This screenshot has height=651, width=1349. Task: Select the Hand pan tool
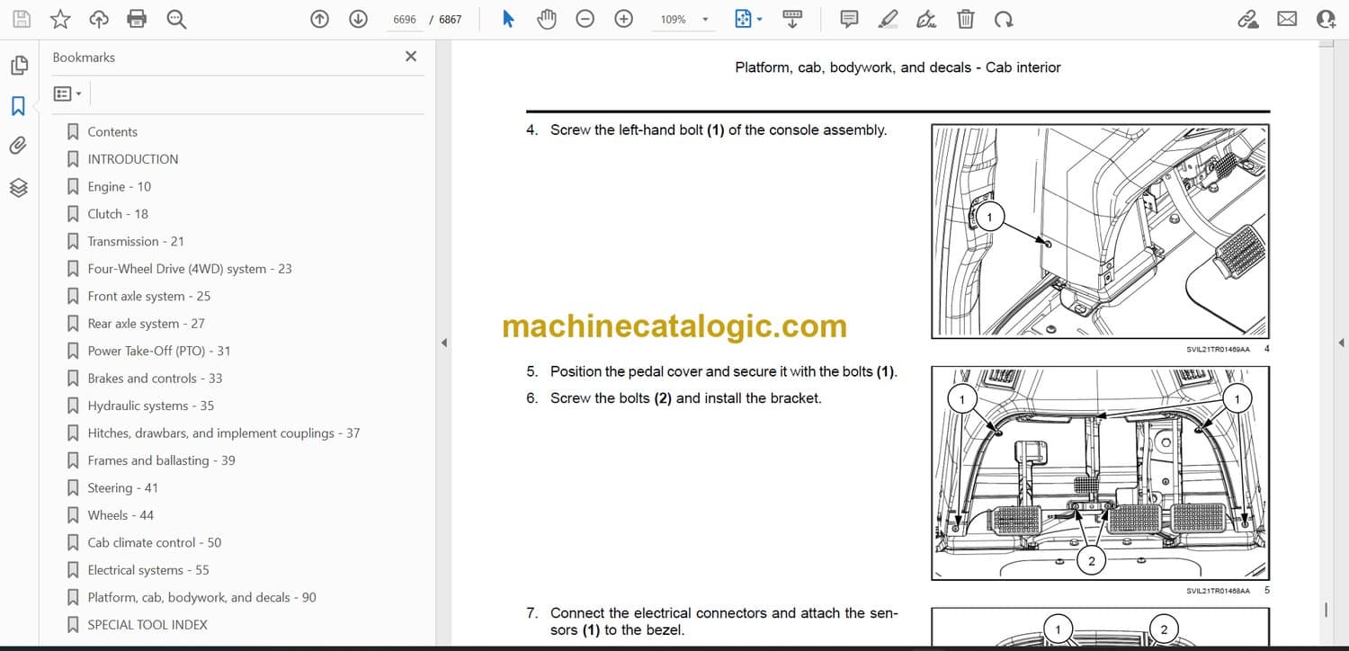pyautogui.click(x=547, y=19)
